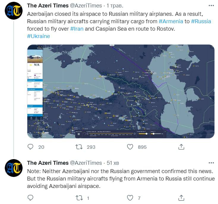The image size is (218, 204).
Task: Retweet the airspace closure tweet
Action: (79, 147)
